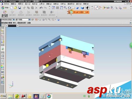Screen dimensions: 132x99
Task: Open History clock sidebar tab
Action: click(x=3, y=56)
